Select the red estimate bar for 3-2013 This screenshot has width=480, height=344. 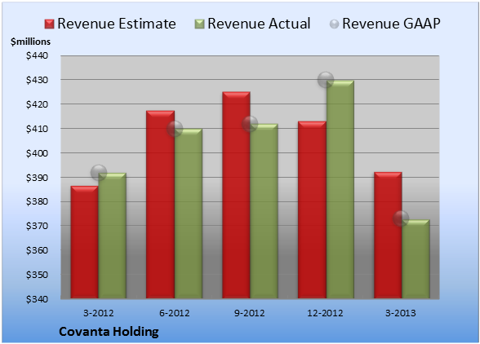click(x=388, y=236)
